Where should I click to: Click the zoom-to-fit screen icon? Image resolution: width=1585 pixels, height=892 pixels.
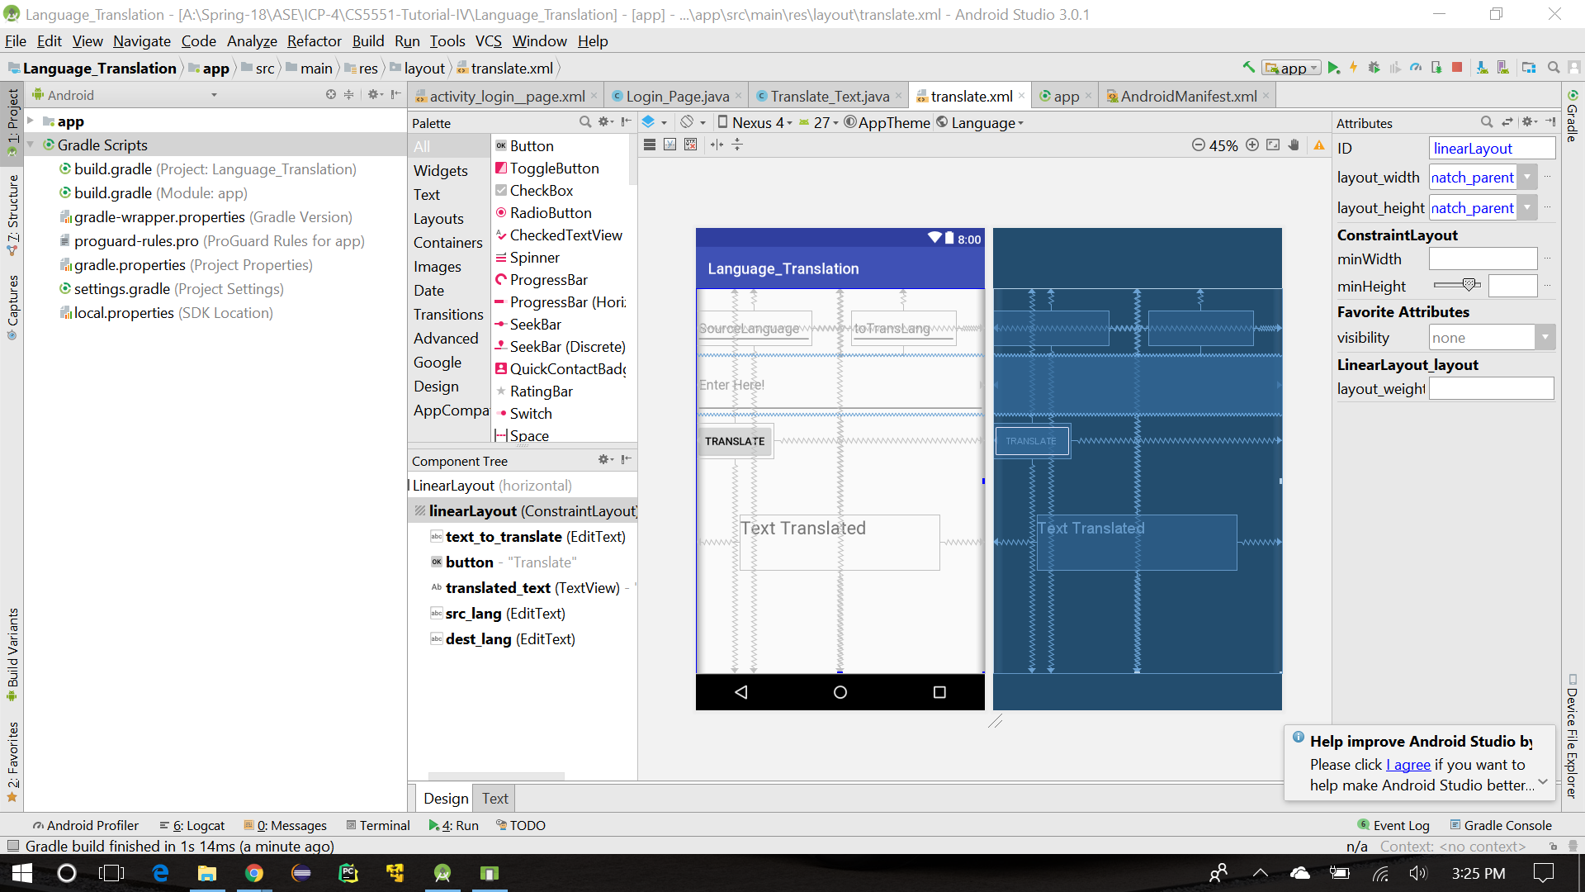[x=1273, y=145]
